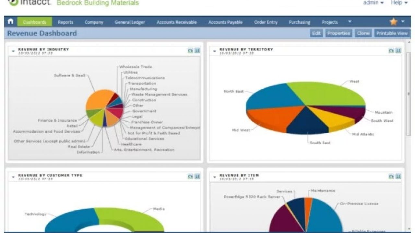Click the Finance & Insurance chart label
The image size is (415, 233).
click(58, 120)
